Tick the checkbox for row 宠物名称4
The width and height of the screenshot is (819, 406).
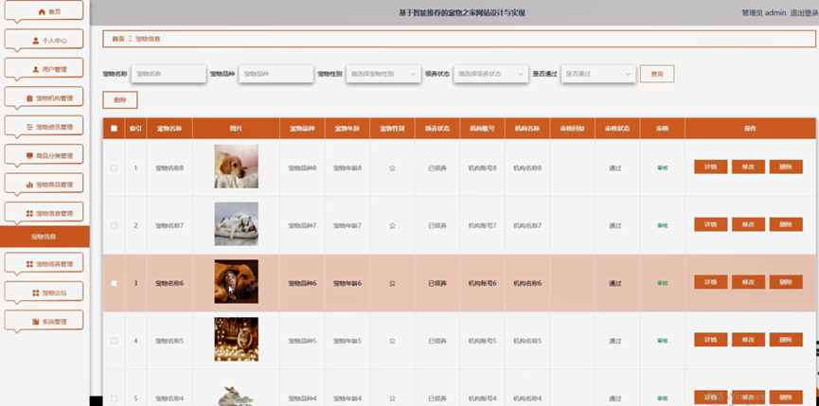pyautogui.click(x=114, y=398)
